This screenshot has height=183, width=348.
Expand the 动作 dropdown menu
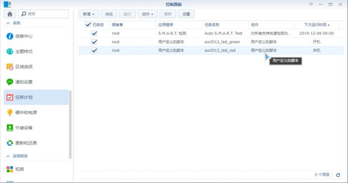point(148,14)
